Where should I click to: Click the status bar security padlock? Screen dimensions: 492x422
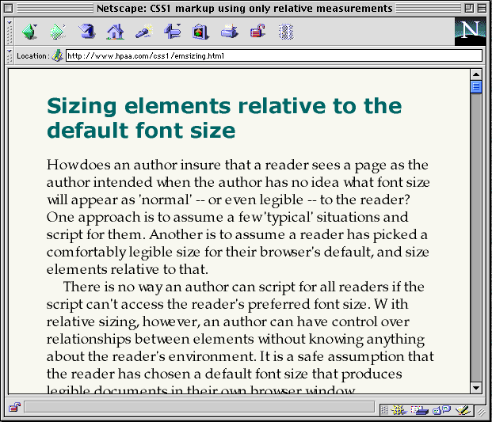coord(14,408)
